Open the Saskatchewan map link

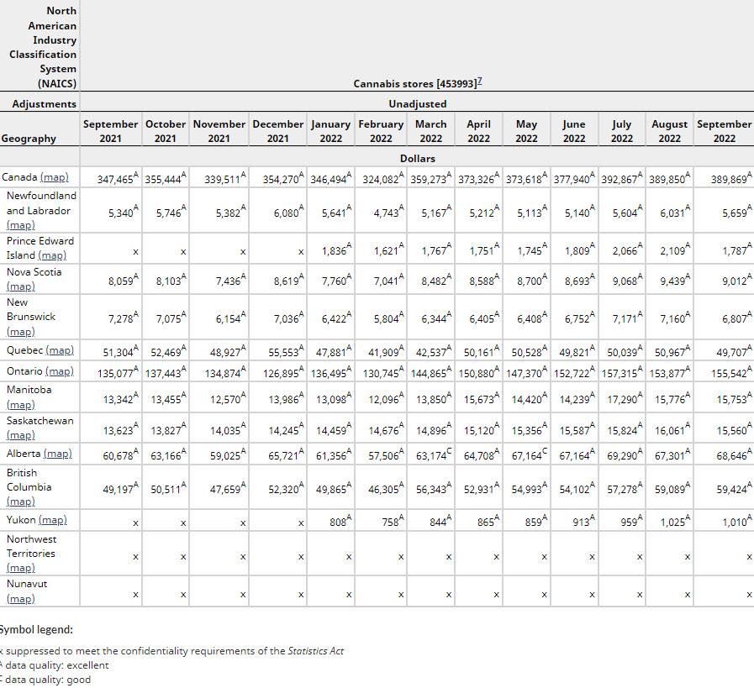20,435
